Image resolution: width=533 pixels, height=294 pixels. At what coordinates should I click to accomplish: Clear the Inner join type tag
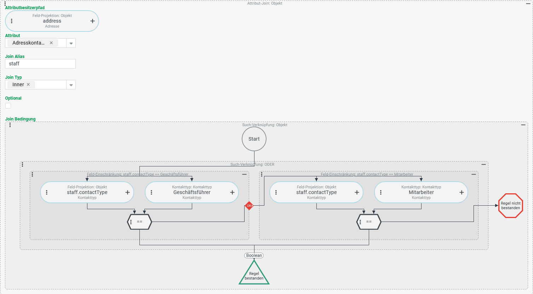tap(28, 84)
